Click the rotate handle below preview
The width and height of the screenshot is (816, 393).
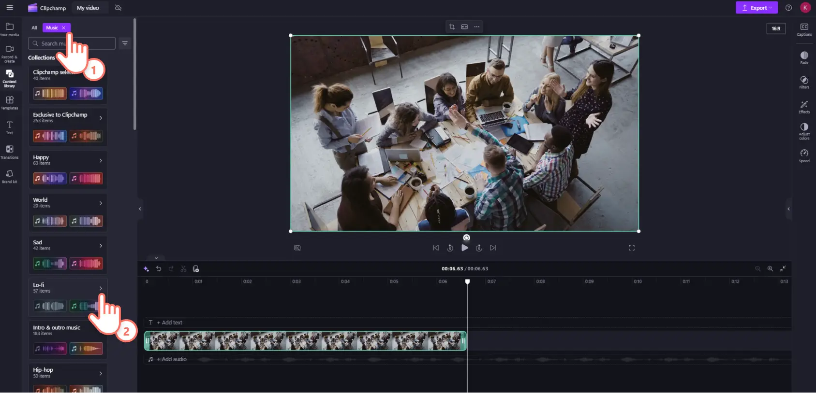pyautogui.click(x=466, y=238)
